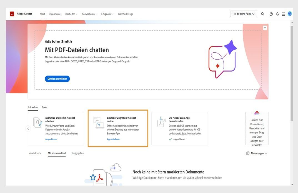Open the Acrobat search icon
Screen dimensions: 298x193
[262, 13]
